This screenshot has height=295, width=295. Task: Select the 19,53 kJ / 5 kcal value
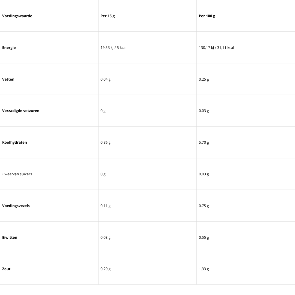(113, 48)
